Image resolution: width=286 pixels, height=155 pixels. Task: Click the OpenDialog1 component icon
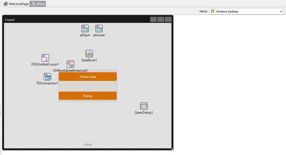click(144, 106)
